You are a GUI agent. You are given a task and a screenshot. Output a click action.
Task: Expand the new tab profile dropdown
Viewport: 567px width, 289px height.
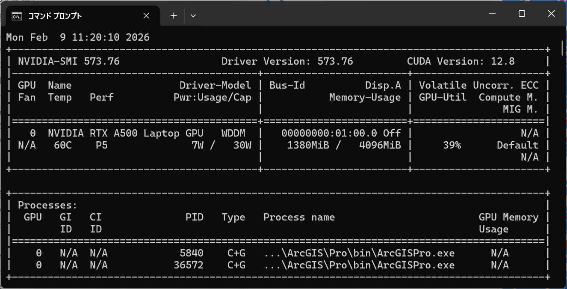[193, 16]
